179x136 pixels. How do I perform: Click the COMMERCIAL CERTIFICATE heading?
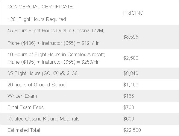(x=40, y=7)
